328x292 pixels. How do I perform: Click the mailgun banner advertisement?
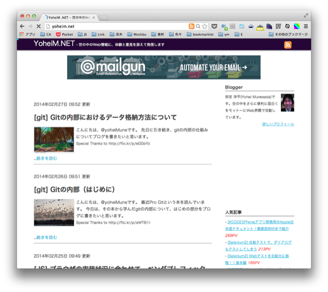point(164,67)
